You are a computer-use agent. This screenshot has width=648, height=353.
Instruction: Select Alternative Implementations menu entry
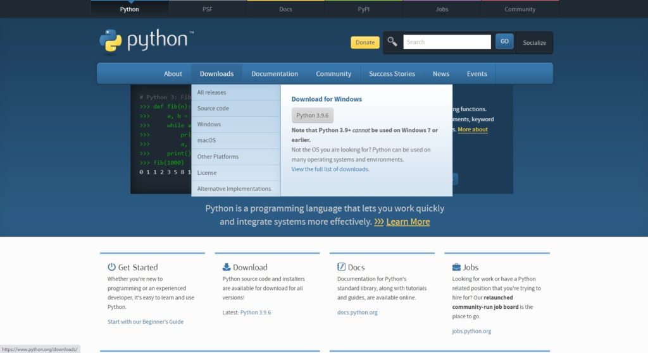pyautogui.click(x=236, y=189)
